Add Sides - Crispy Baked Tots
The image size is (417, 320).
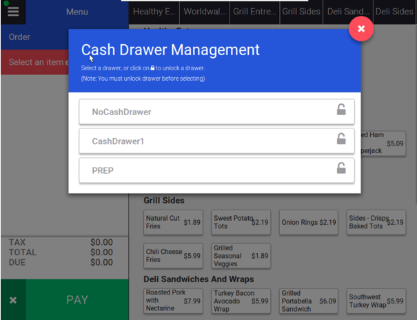[376, 222]
